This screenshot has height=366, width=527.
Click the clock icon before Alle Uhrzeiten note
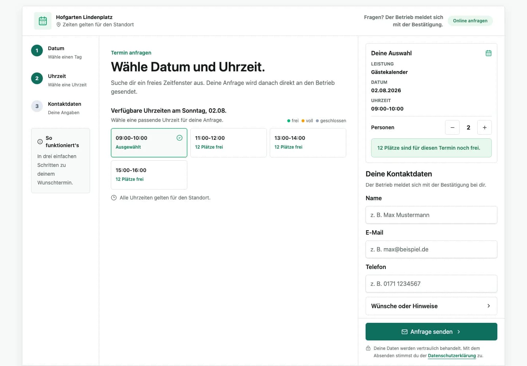pos(114,198)
